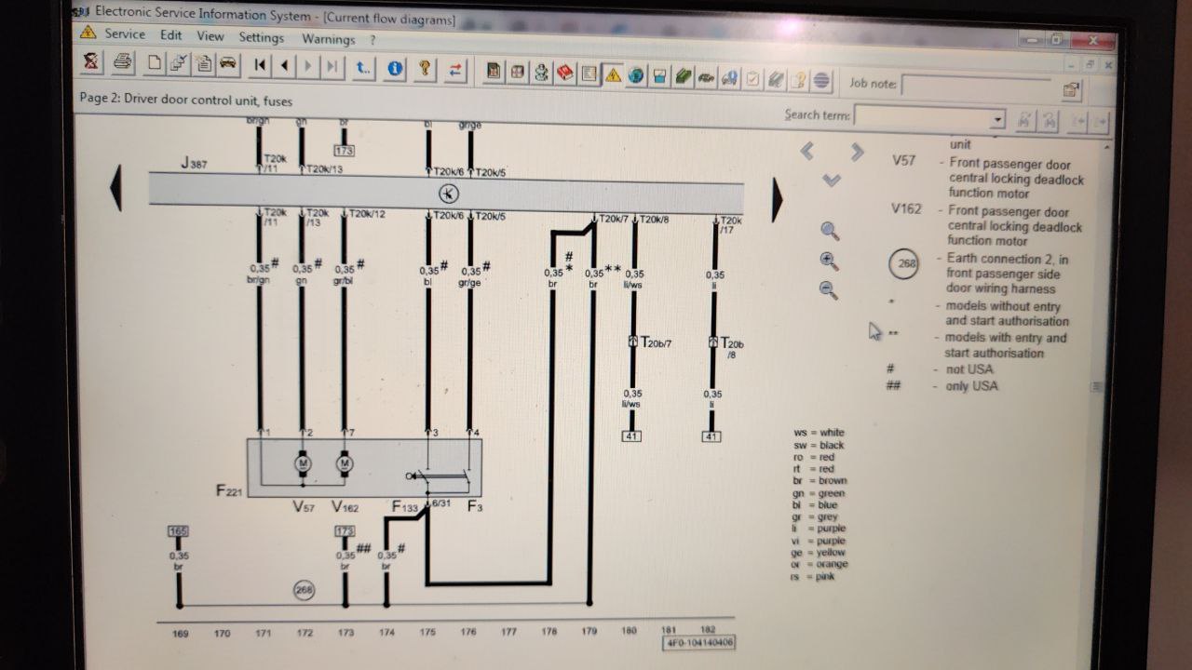This screenshot has height=670, width=1192.
Task: Click the 'only USA' legend text
Action: [x=971, y=386]
